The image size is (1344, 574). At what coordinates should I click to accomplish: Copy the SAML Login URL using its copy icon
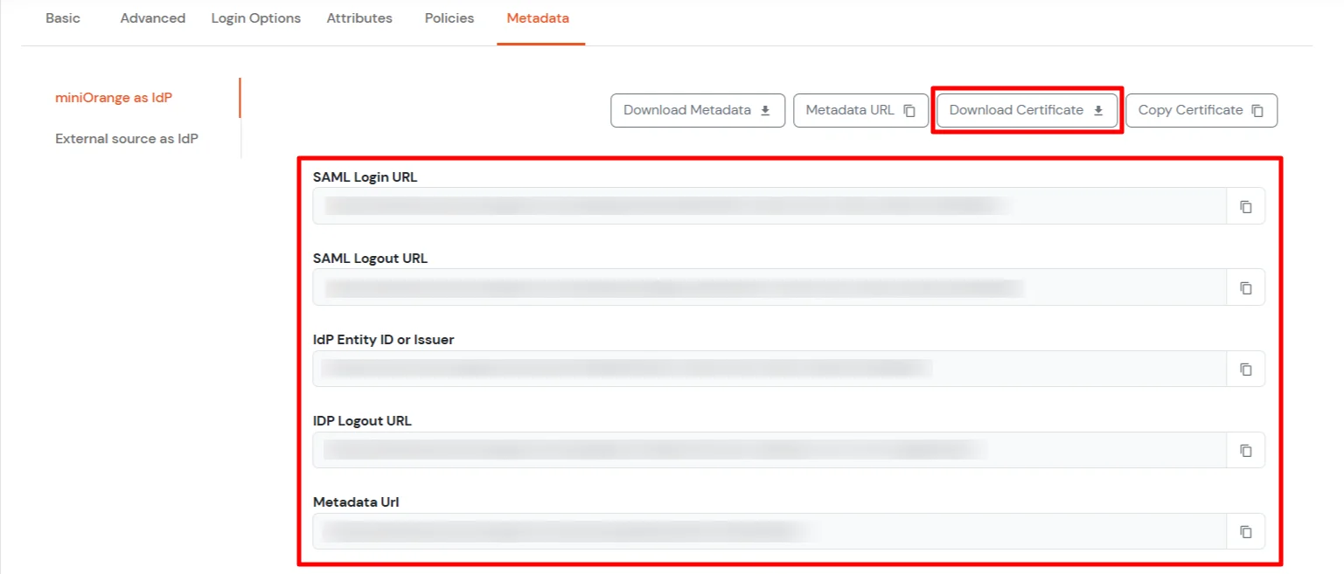(1245, 205)
